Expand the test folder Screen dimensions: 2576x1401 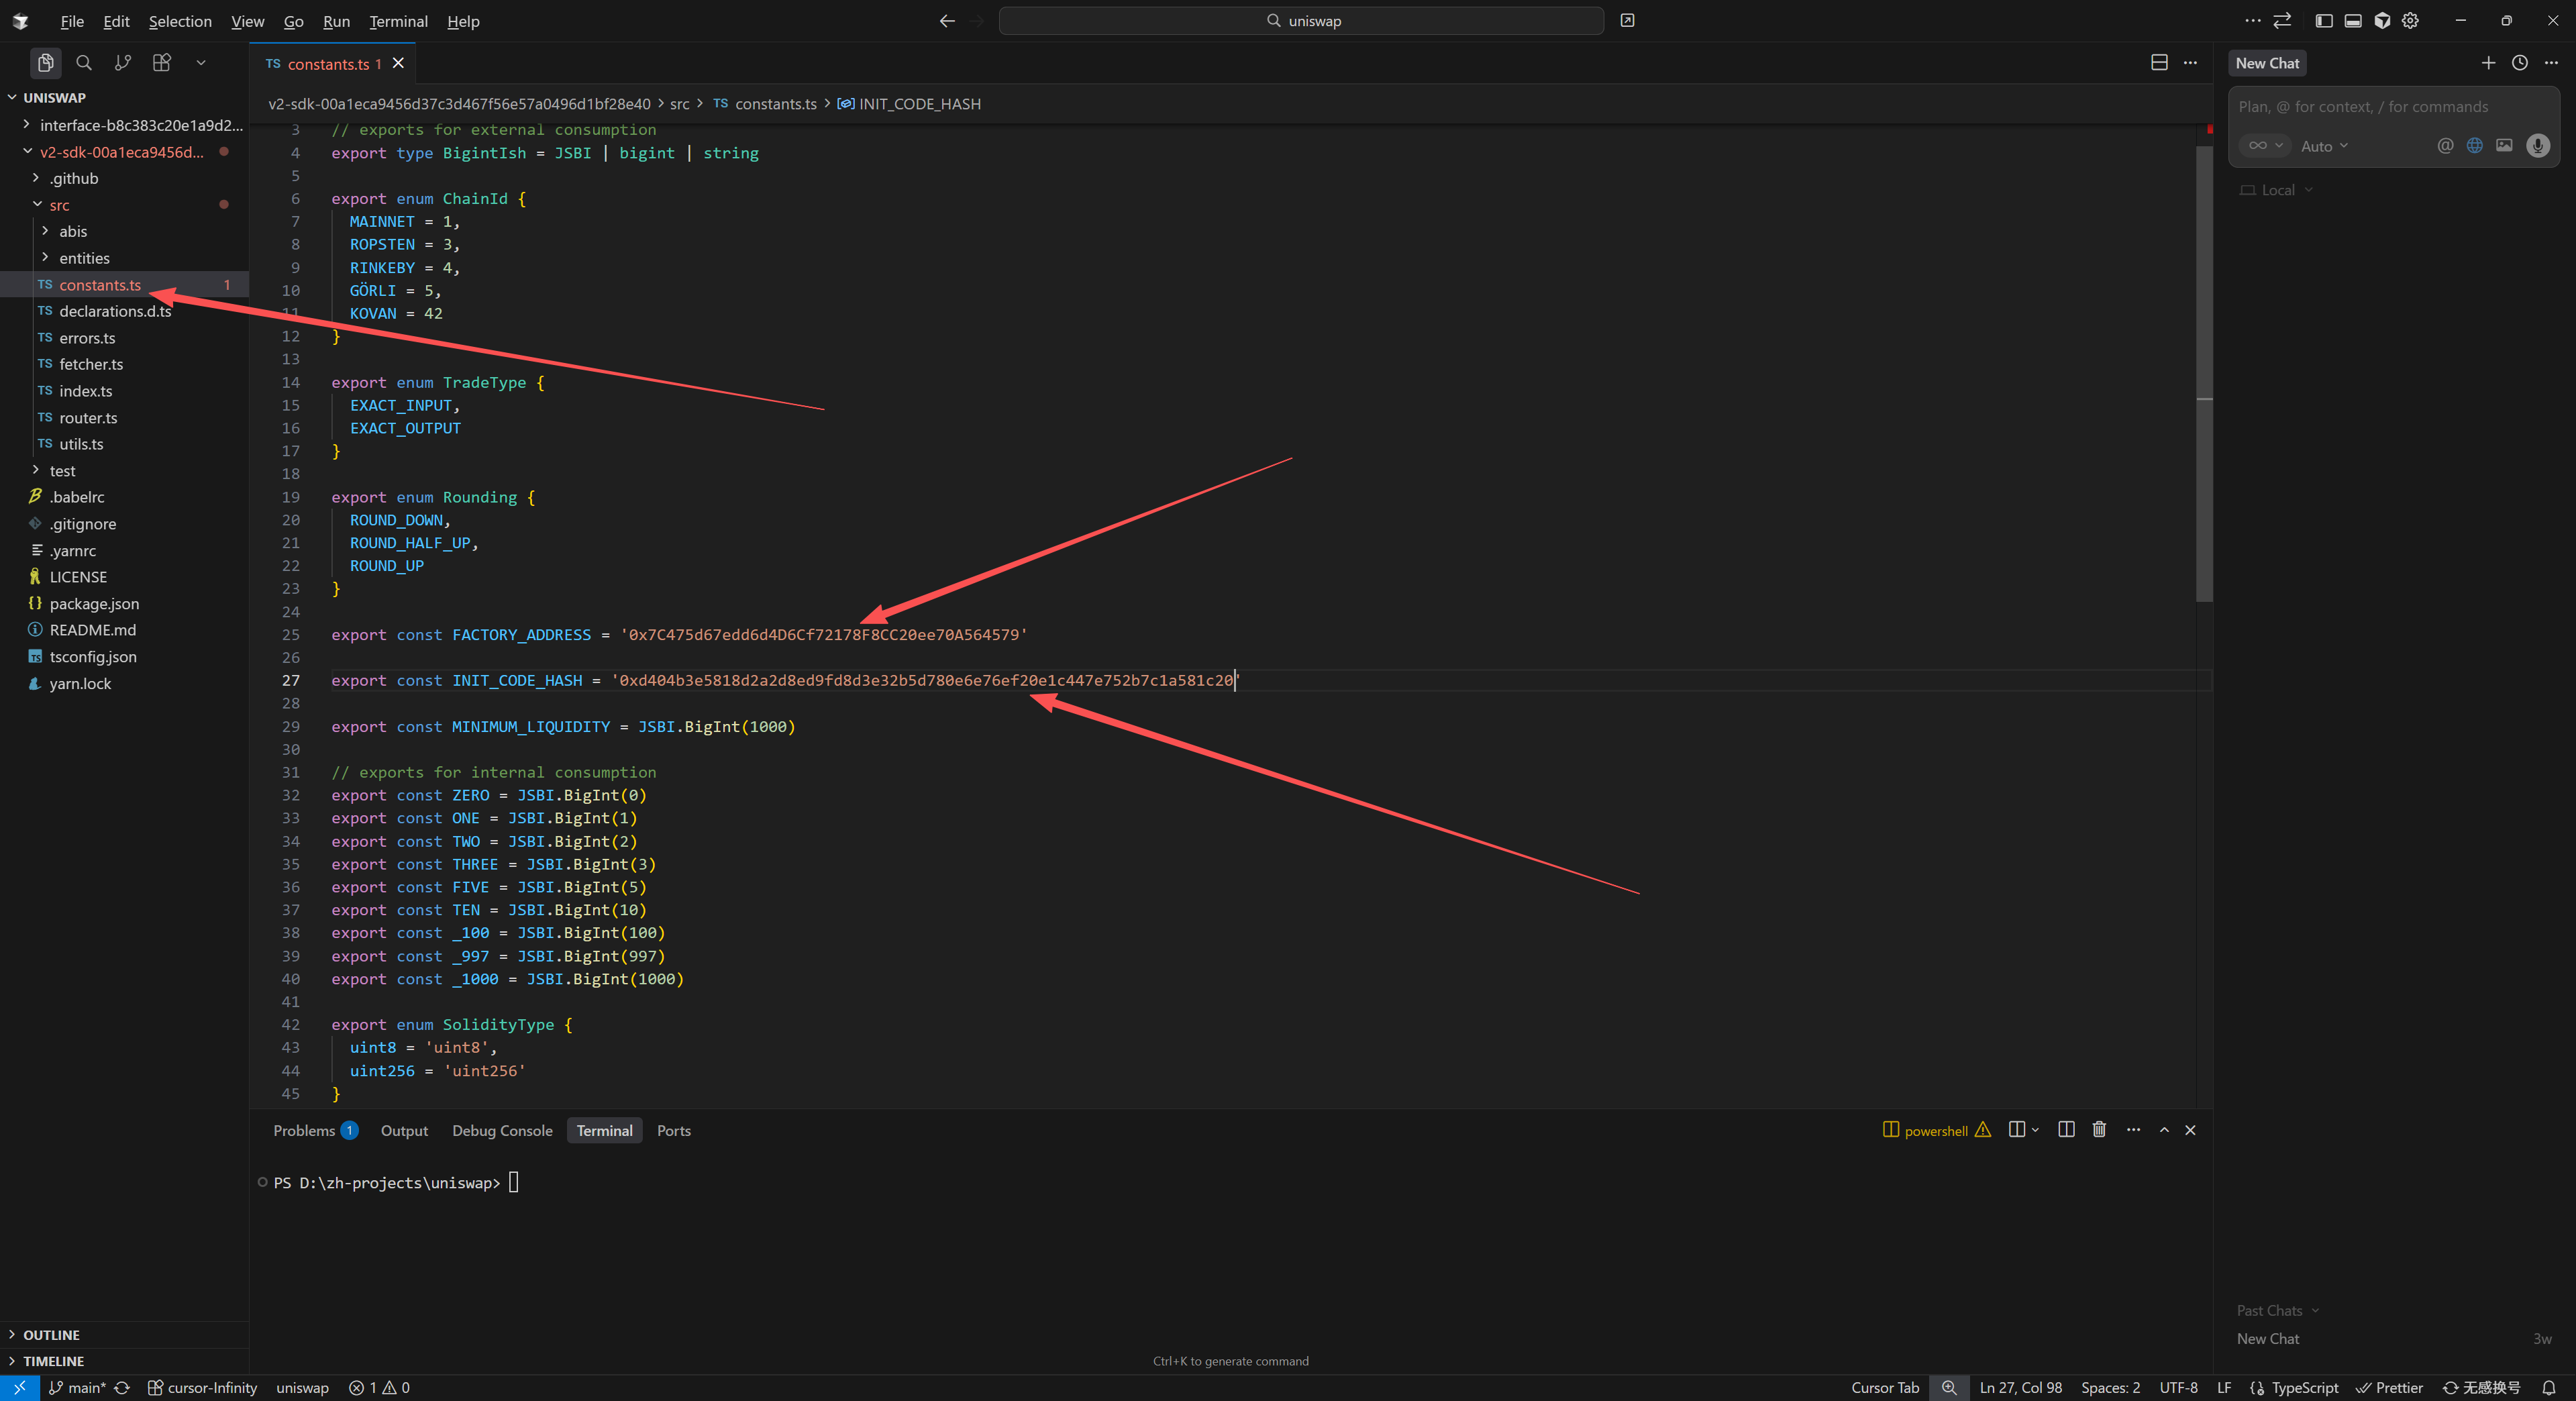pos(62,471)
